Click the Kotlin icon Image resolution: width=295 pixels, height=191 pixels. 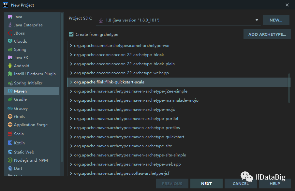coord(10,143)
